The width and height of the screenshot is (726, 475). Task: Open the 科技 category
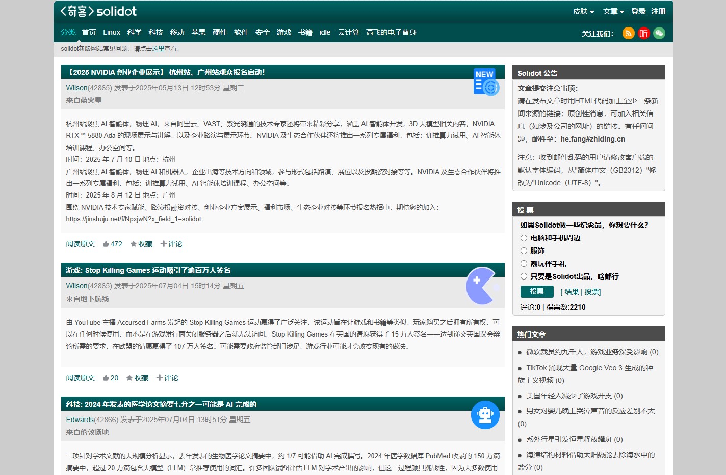[156, 32]
